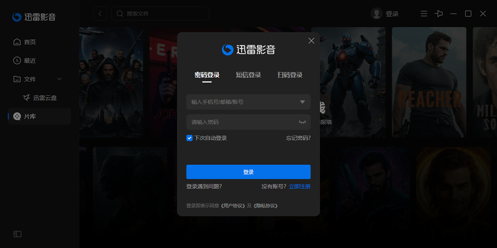The image size is (497, 248).
Task: Close the login dialog
Action: pos(311,41)
